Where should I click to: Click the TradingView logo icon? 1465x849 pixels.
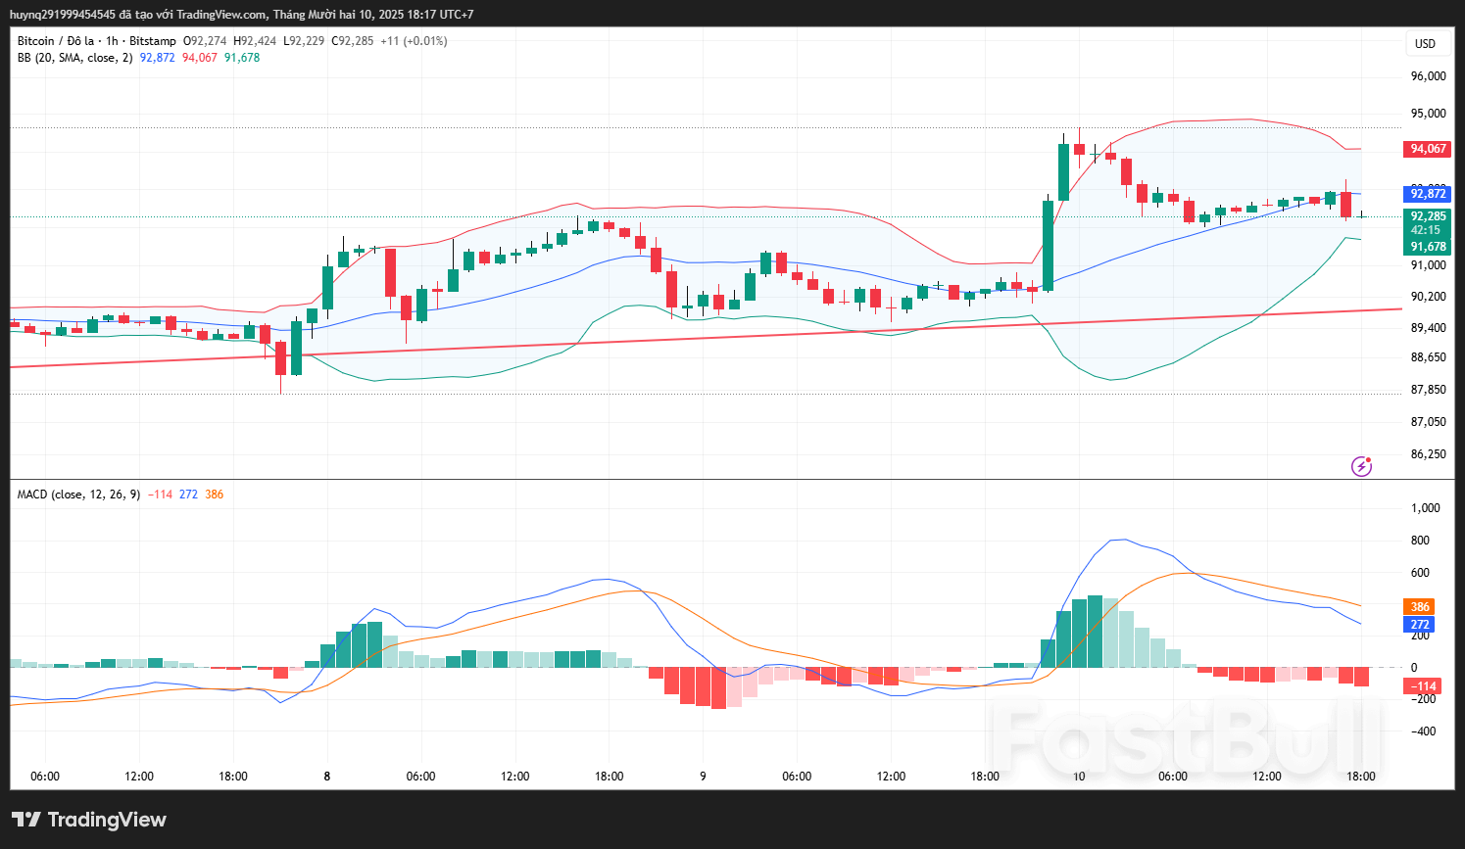click(x=25, y=820)
